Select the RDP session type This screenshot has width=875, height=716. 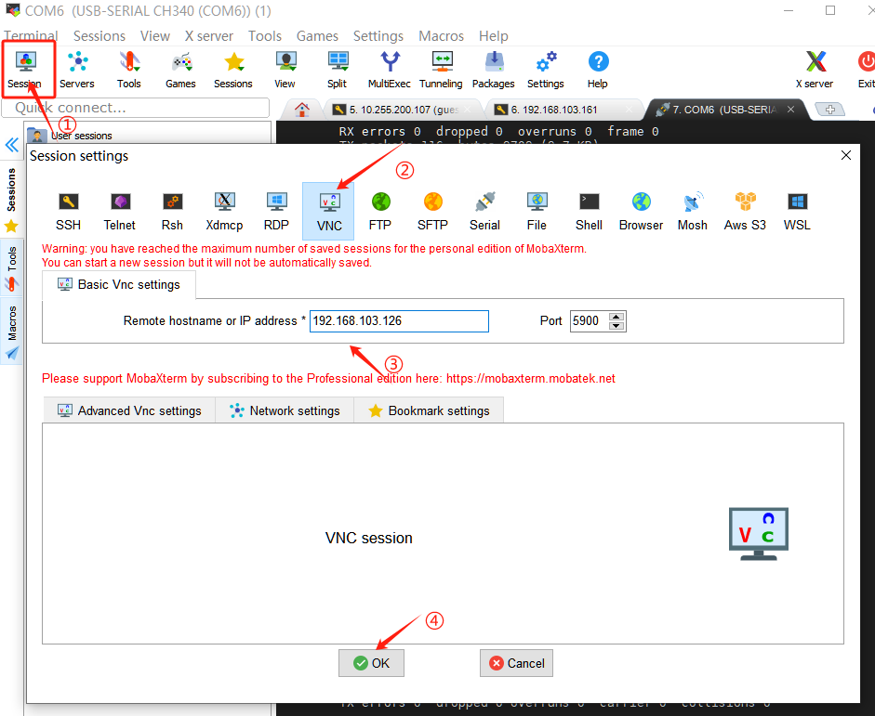click(276, 210)
